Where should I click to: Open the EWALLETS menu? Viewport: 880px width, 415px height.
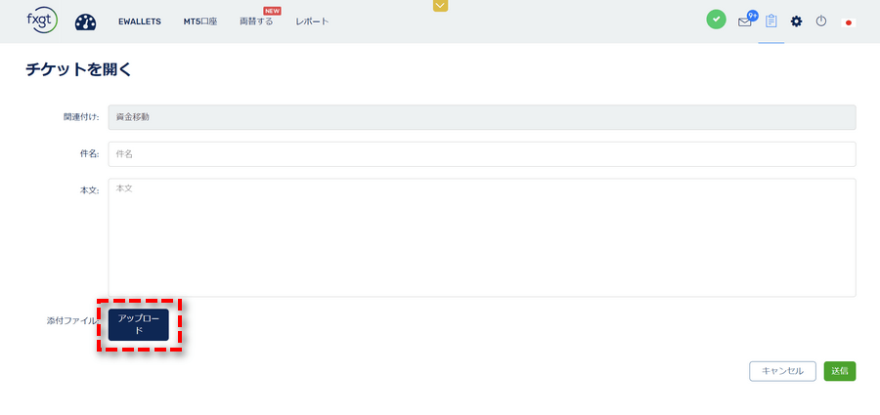pyautogui.click(x=140, y=21)
